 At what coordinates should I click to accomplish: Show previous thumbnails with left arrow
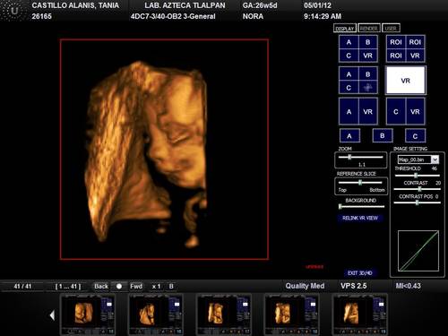[x=52, y=315]
